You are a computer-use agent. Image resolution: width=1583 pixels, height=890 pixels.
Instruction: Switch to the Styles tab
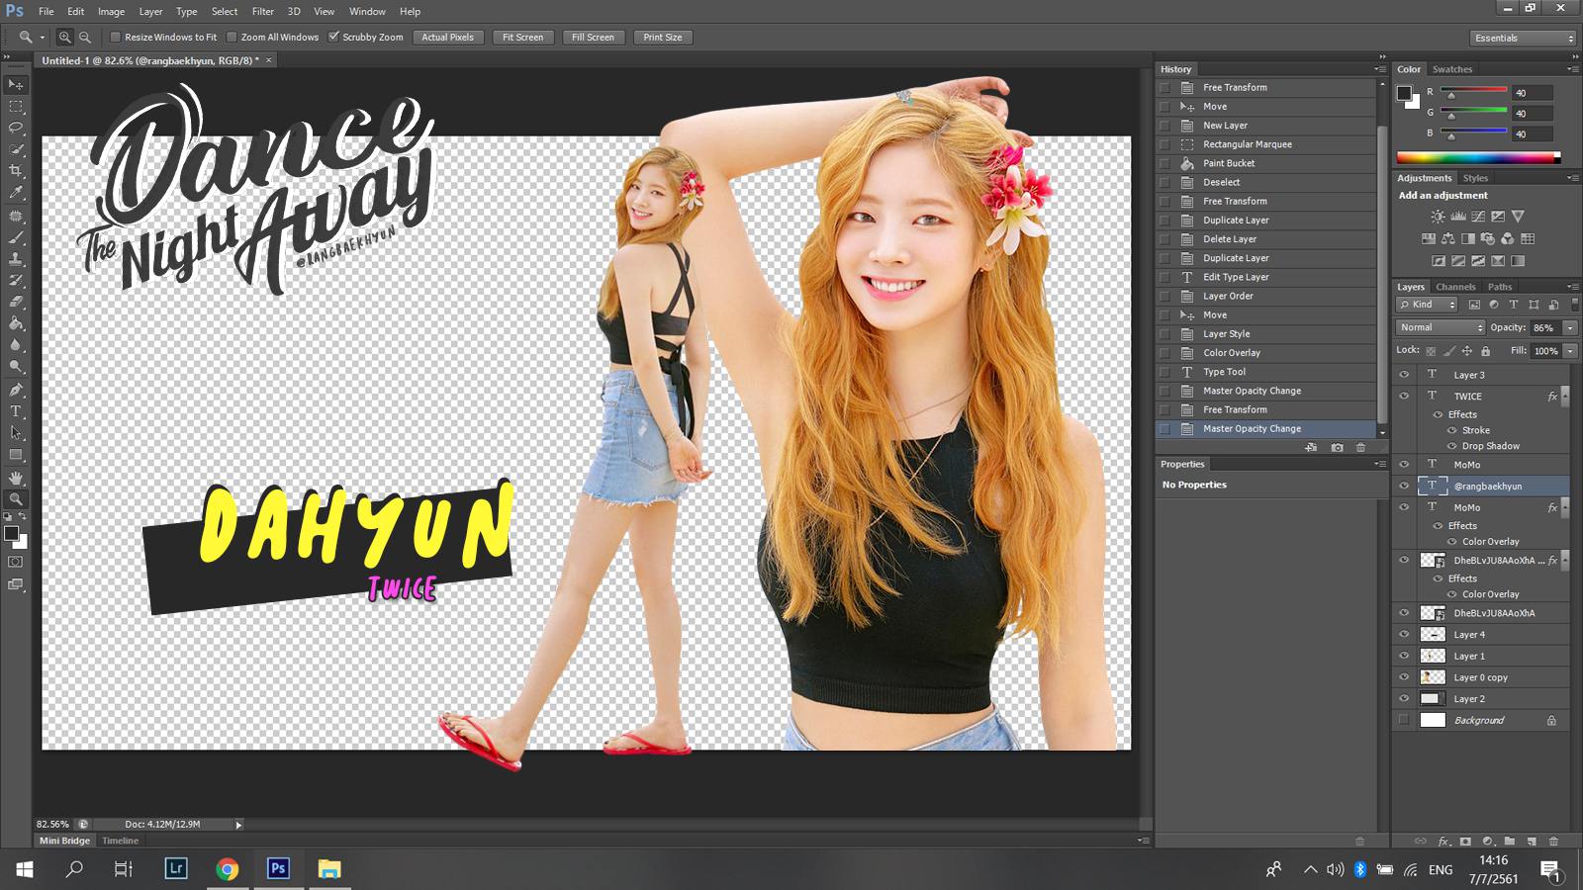point(1475,178)
